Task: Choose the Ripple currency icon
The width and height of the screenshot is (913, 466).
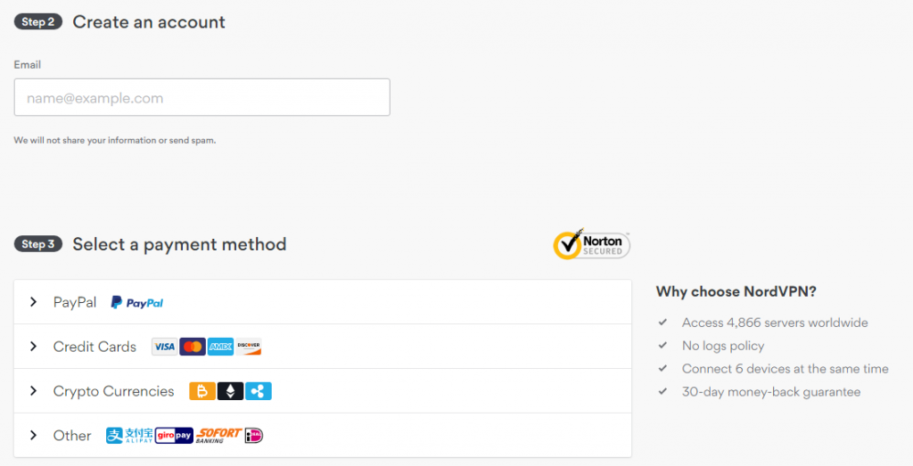Action: 258,391
